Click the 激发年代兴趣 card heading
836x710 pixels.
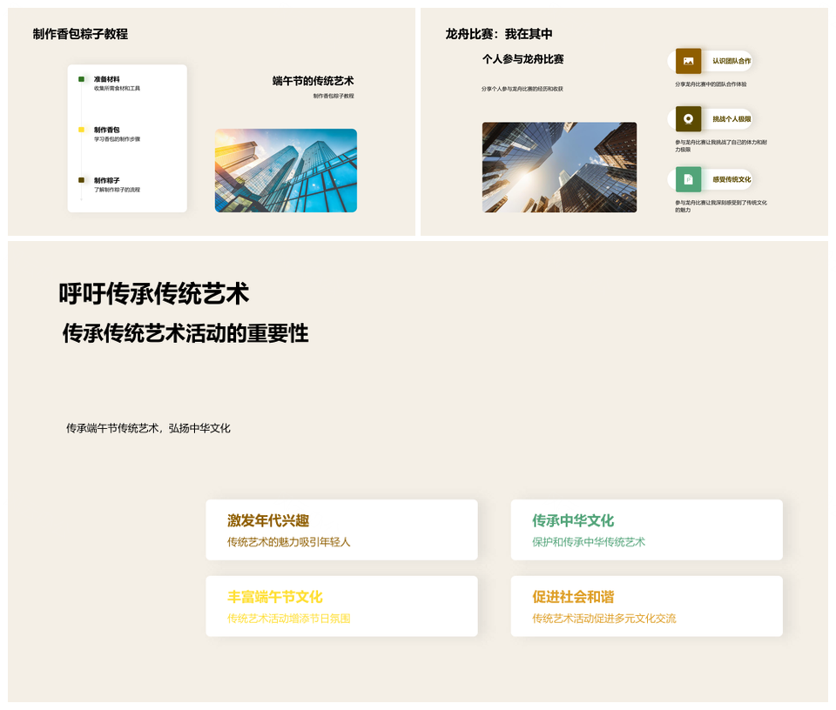pyautogui.click(x=268, y=520)
